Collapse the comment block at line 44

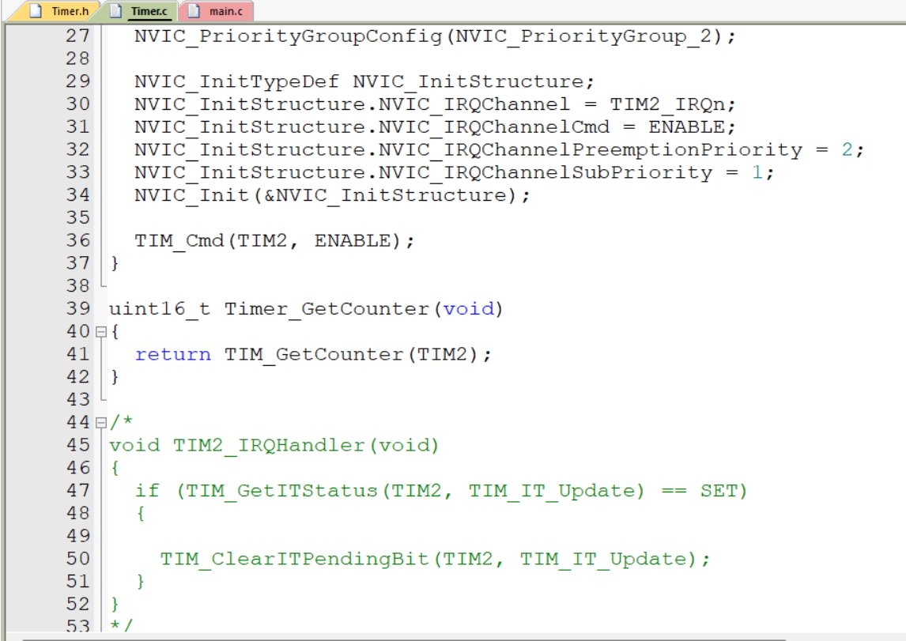pos(101,423)
